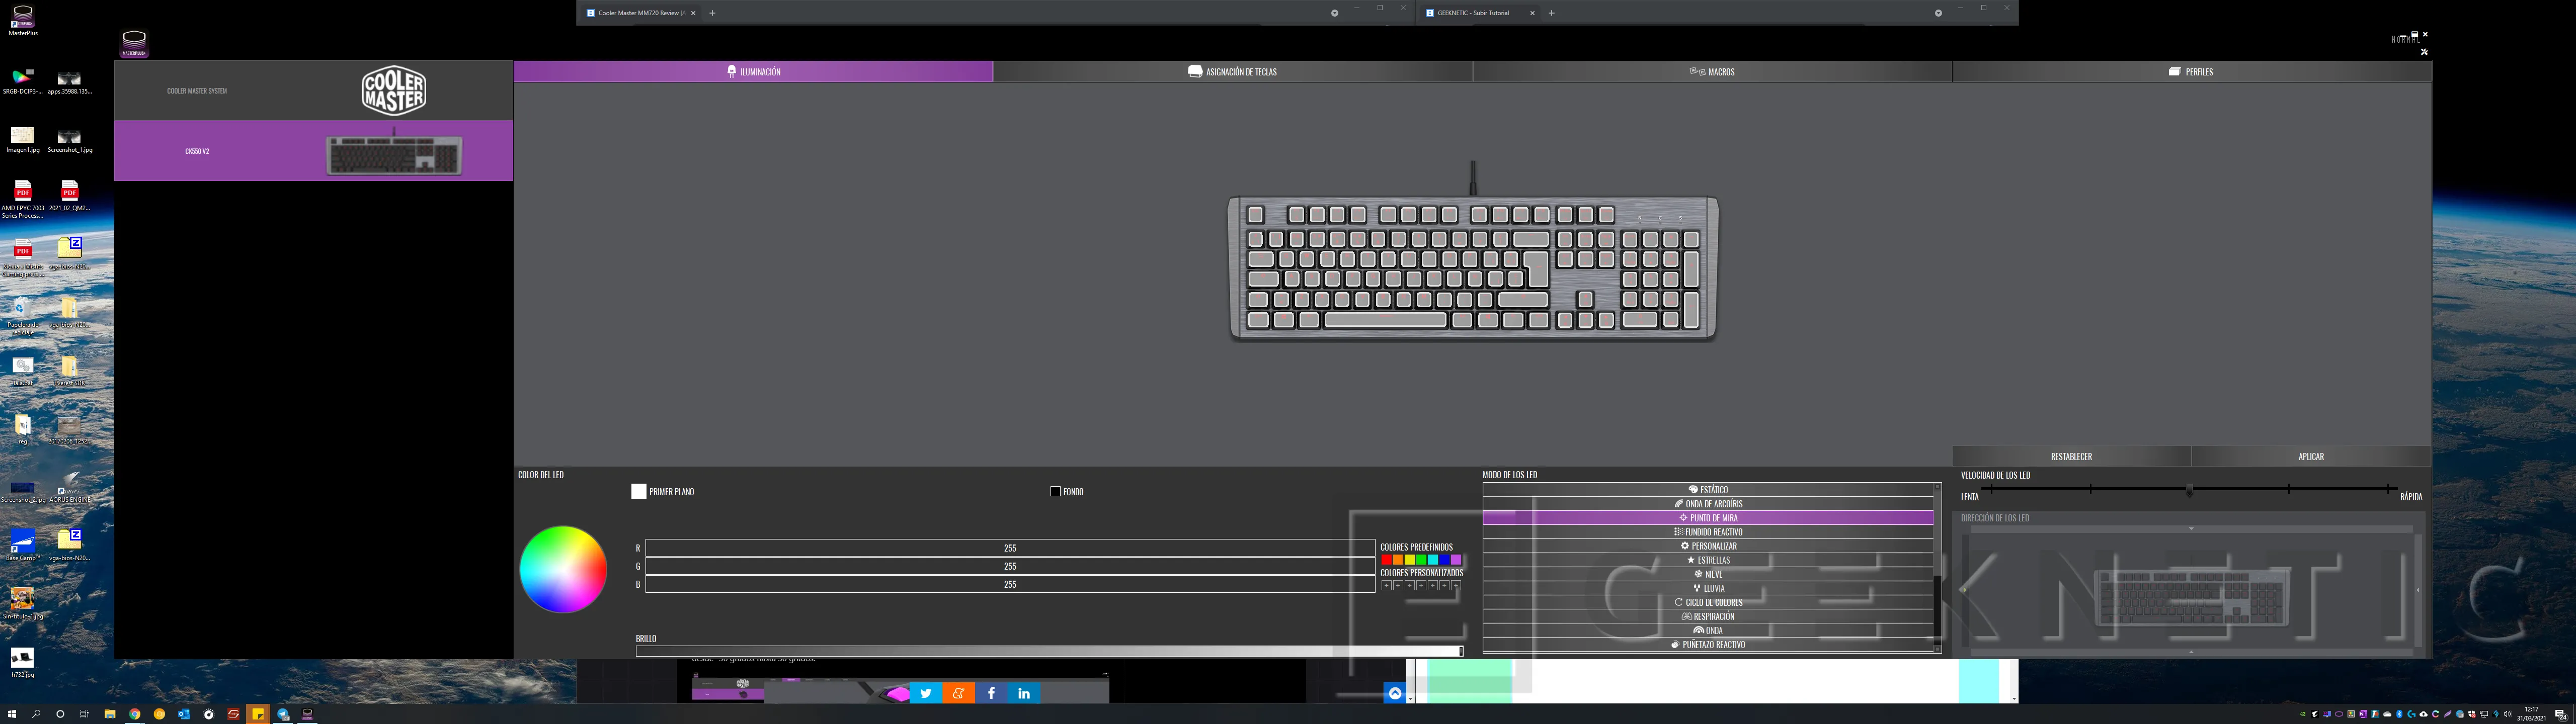
Task: Click blue scroll-to-top arrow in browser
Action: (1395, 693)
